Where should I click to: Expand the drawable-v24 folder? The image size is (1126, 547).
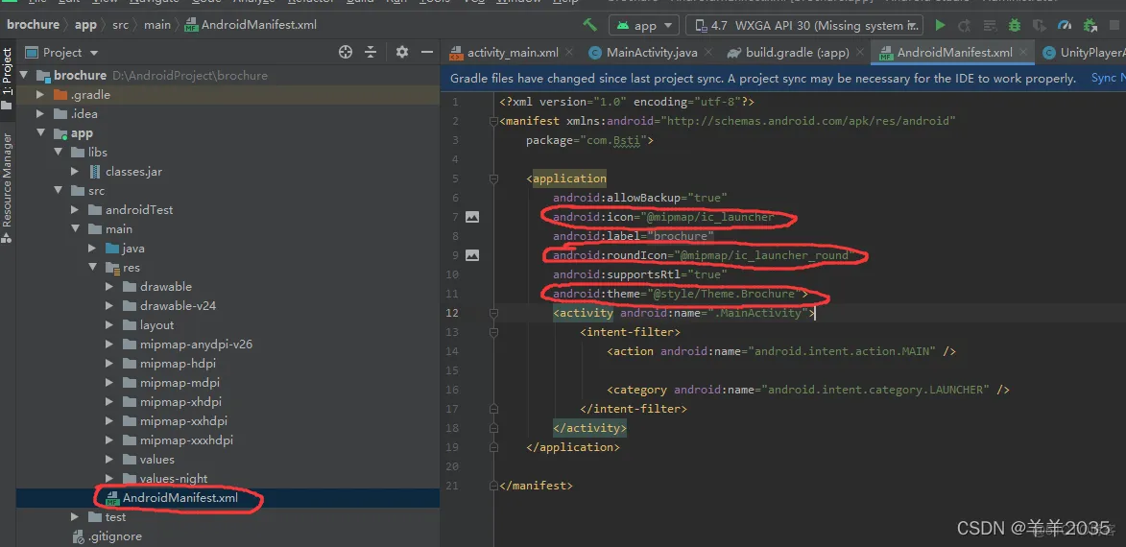pos(109,306)
